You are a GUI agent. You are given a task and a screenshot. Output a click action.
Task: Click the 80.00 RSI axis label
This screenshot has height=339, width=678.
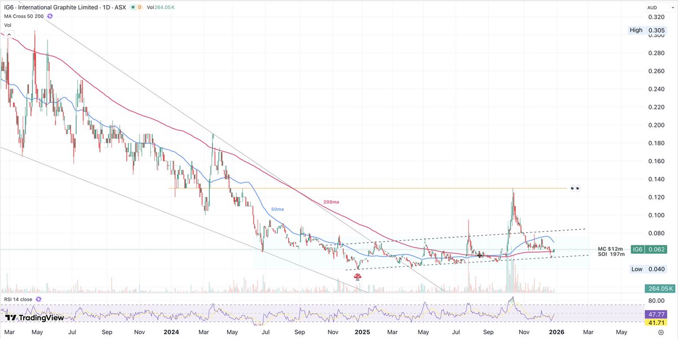point(656,301)
